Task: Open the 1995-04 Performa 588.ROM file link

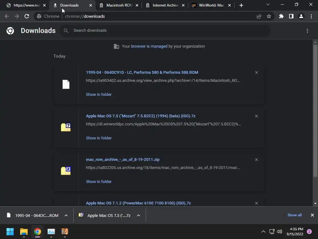Action: click(x=142, y=72)
